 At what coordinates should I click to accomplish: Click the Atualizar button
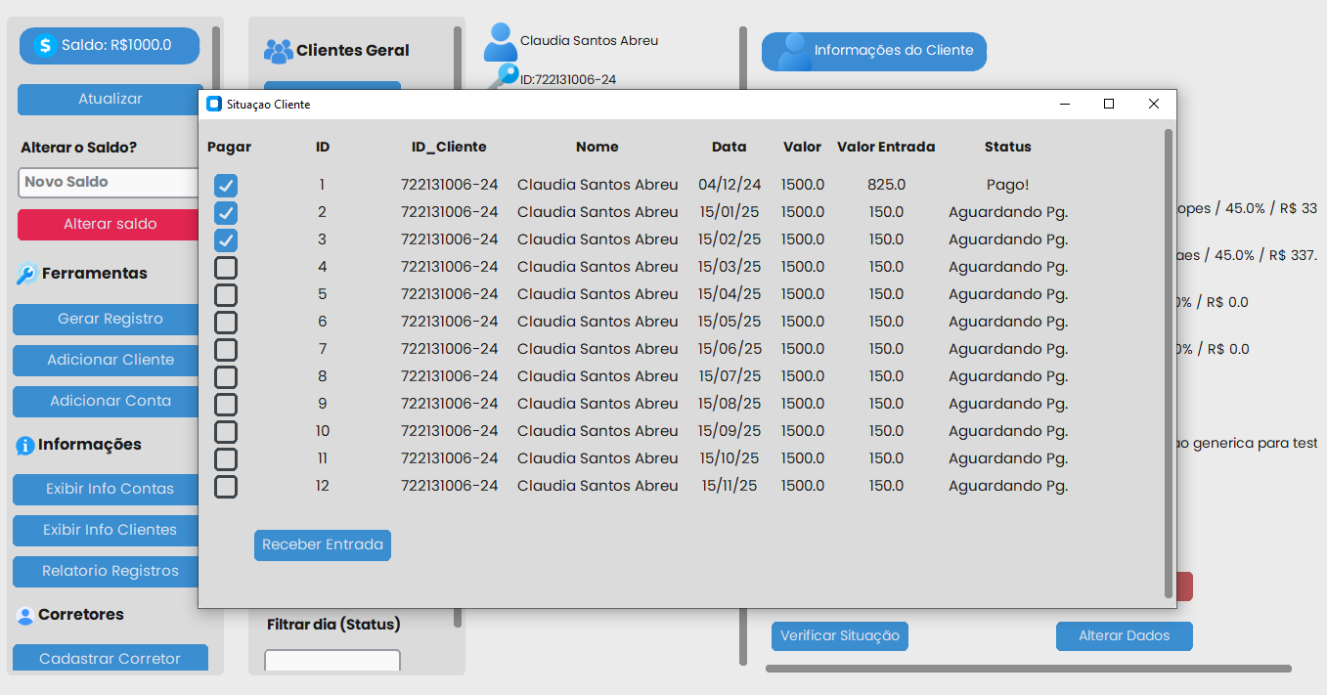pyautogui.click(x=110, y=99)
